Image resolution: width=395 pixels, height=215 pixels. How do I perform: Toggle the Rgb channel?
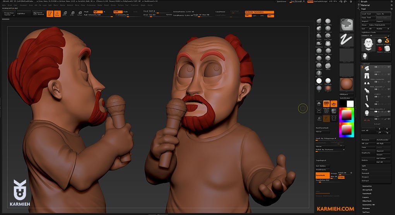pos(98,12)
